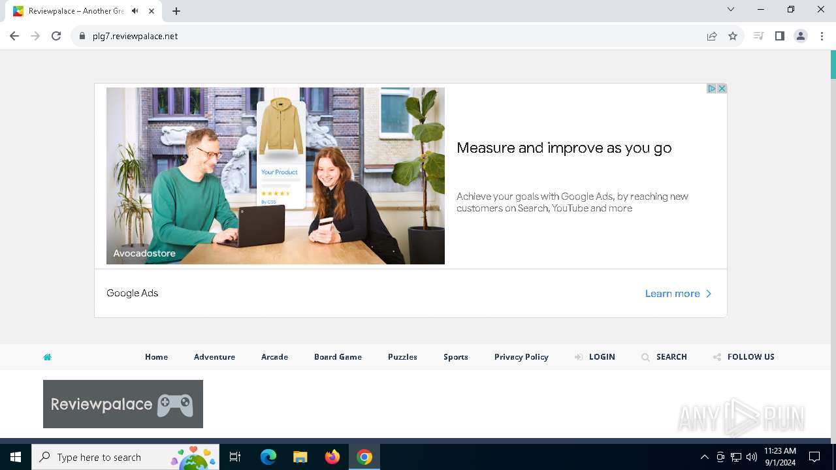This screenshot has width=836, height=470.
Task: Open the volume control in system tray
Action: click(x=752, y=457)
